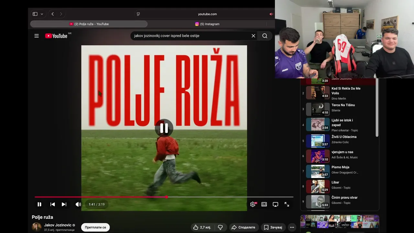Open recommended video thumbnail below playlist

tap(340, 222)
